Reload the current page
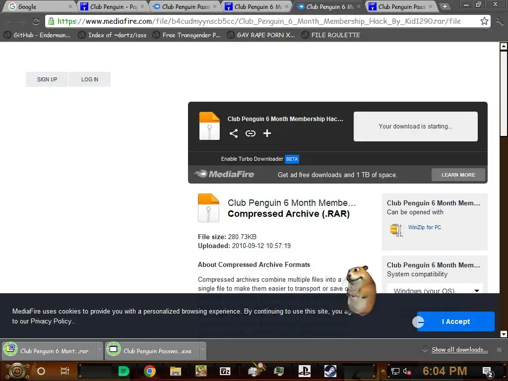Image resolution: width=508 pixels, height=381 pixels. click(36, 21)
